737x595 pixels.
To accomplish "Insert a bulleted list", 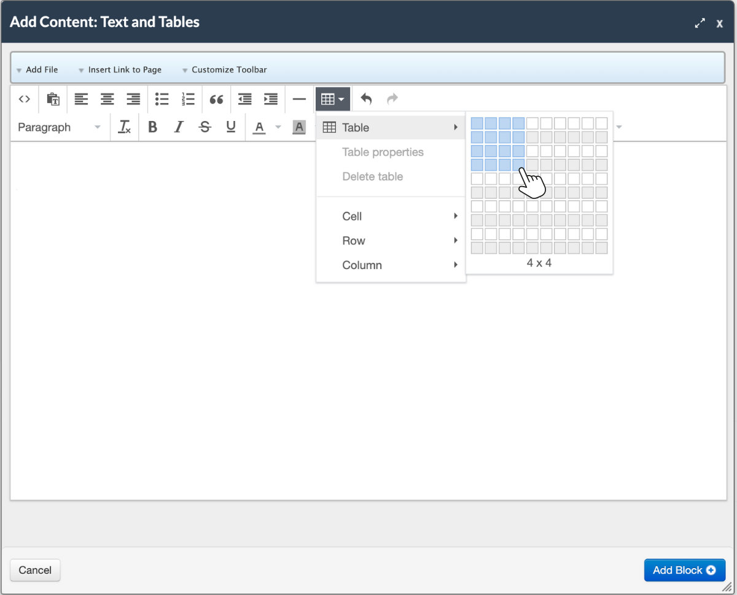I will 162,99.
